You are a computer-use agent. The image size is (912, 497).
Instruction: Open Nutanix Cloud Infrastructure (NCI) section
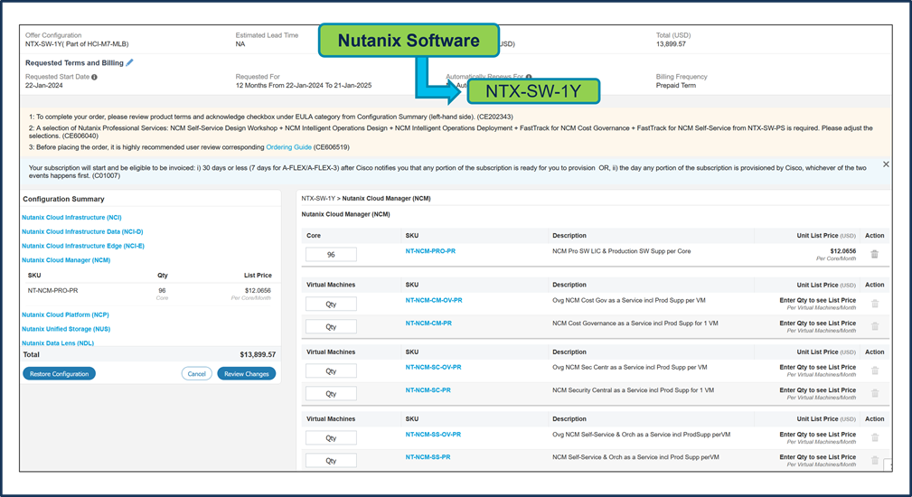pos(71,218)
